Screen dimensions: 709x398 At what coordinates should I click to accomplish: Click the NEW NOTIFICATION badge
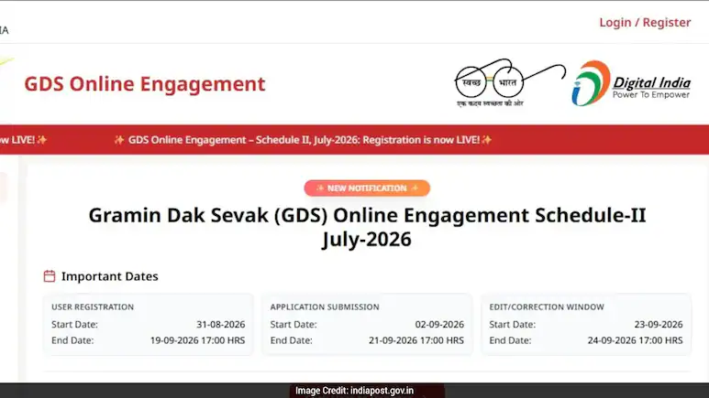367,188
